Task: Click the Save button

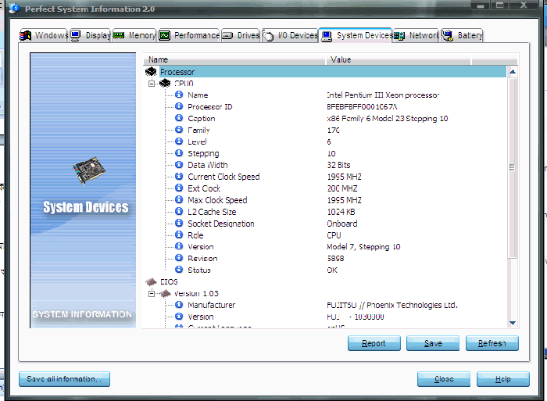Action: click(433, 343)
